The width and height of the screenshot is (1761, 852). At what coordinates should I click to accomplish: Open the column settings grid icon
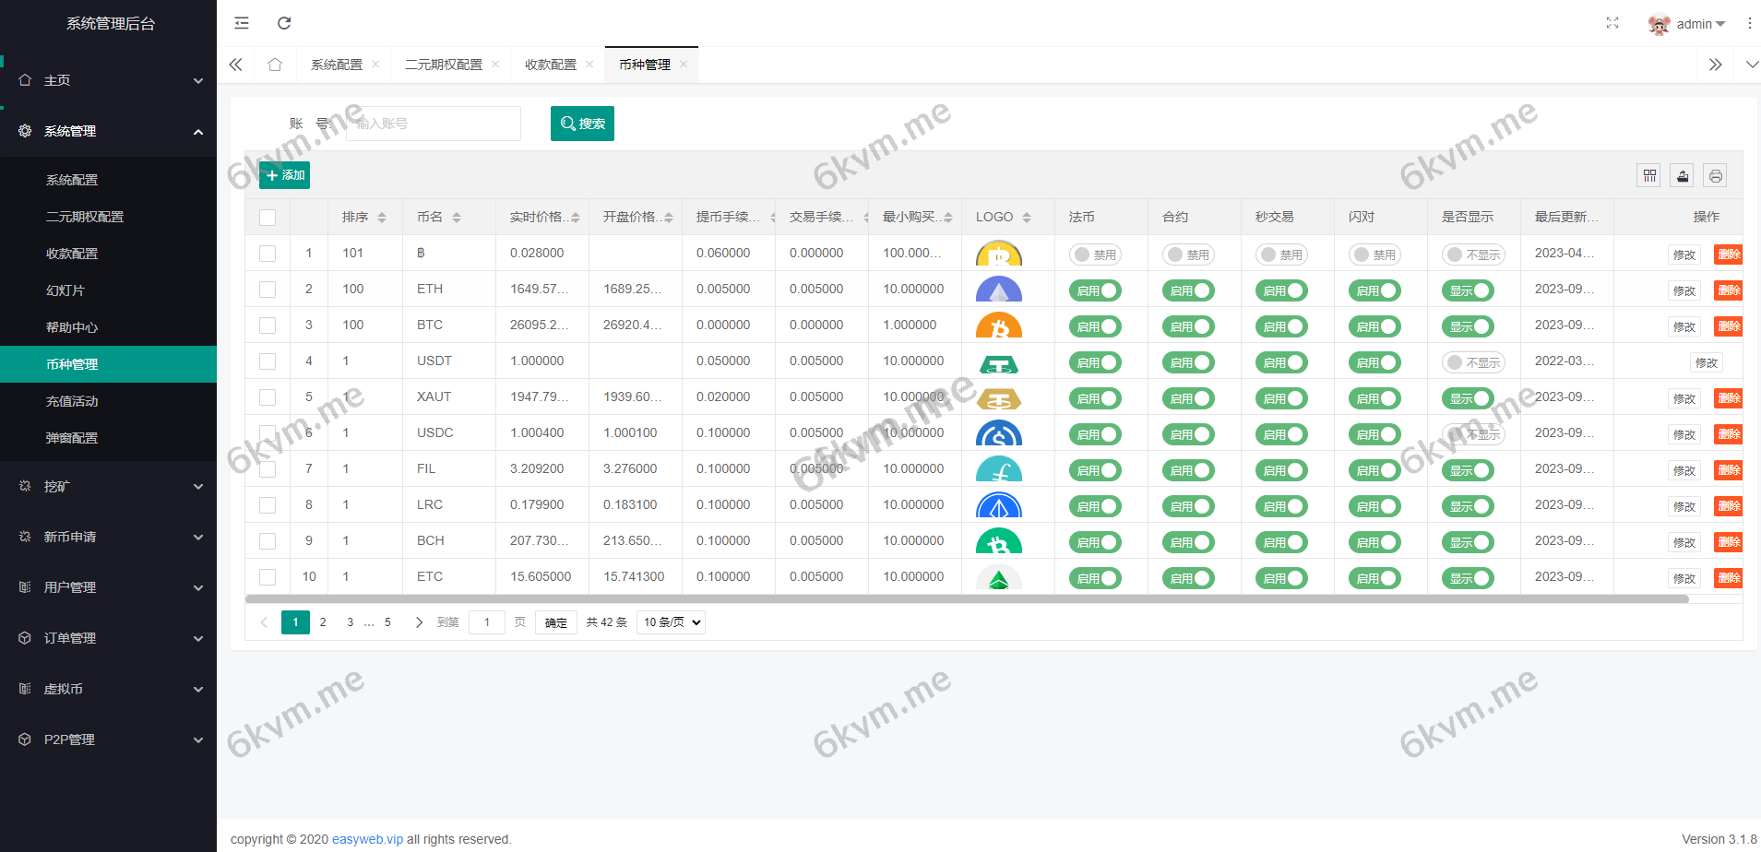[x=1648, y=175]
